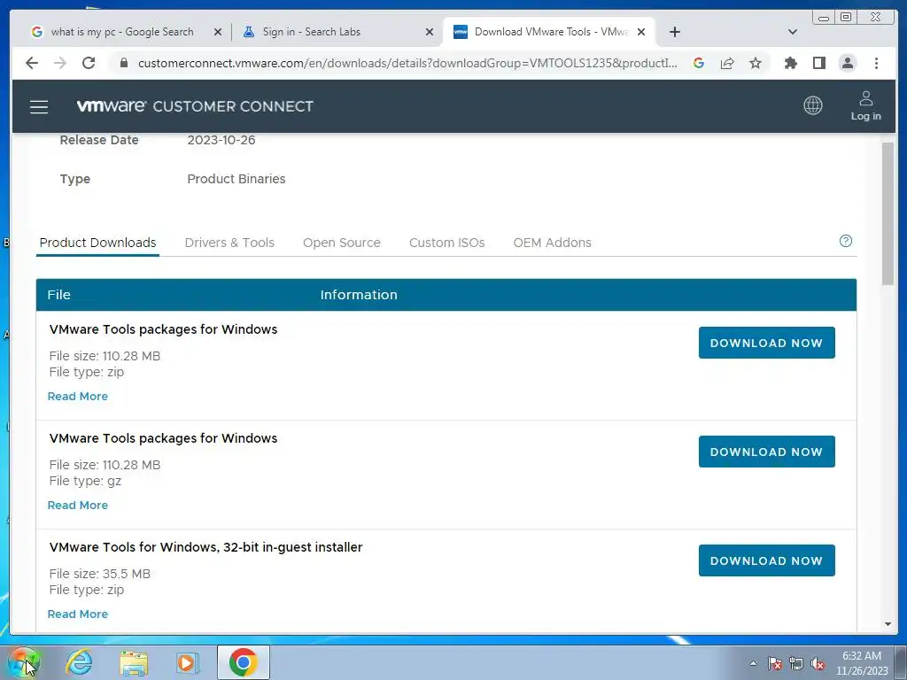Read More about the gz package

click(78, 506)
